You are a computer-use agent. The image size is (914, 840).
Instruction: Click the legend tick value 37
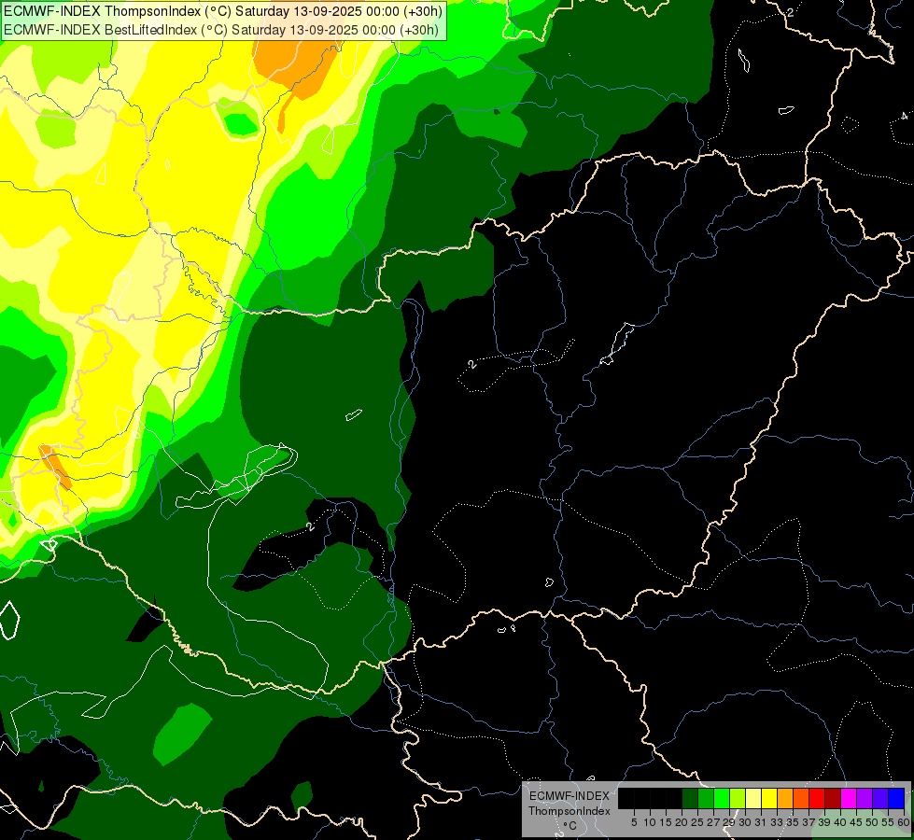pyautogui.click(x=809, y=822)
